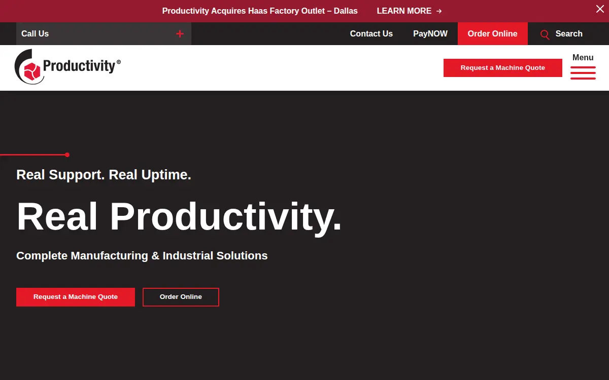Click the Menu label above the hamburger
Image resolution: width=609 pixels, height=380 pixels.
coord(583,57)
